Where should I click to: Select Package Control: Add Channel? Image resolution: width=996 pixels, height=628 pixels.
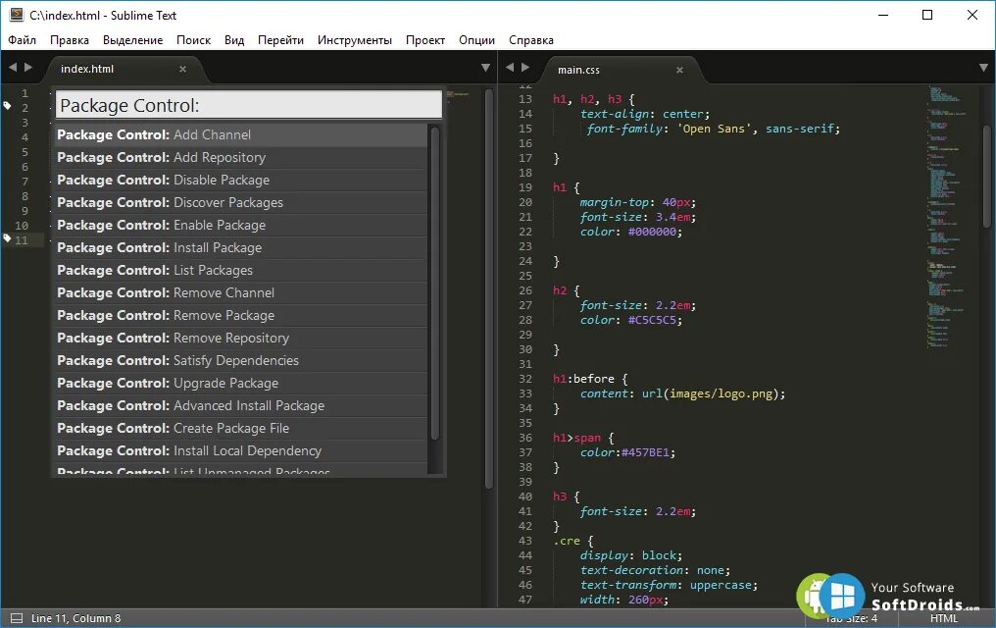pyautogui.click(x=241, y=134)
